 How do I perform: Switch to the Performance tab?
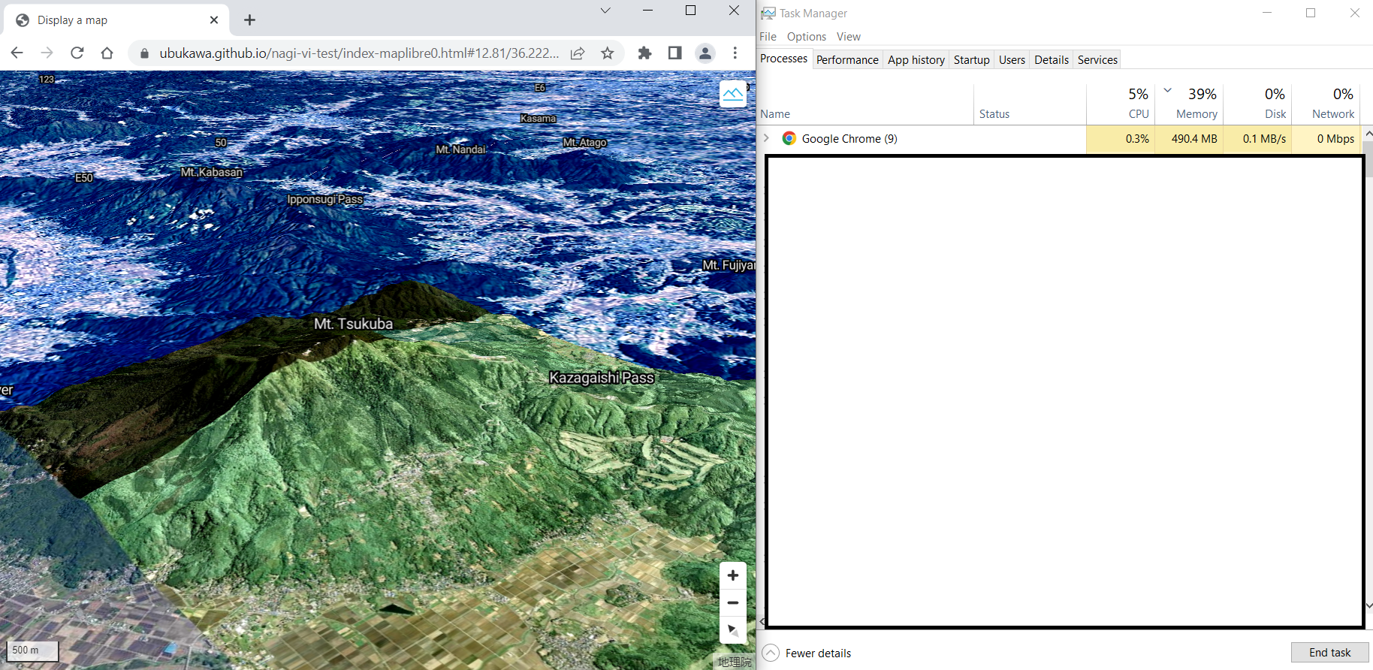click(x=847, y=59)
